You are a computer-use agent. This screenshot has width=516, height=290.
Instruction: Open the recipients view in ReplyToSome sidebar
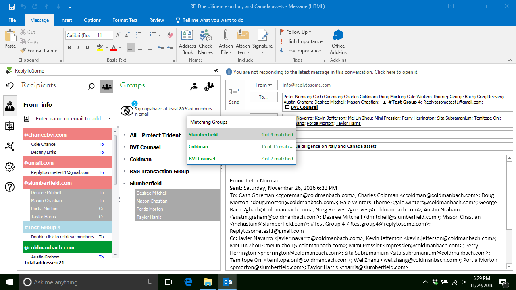coord(10,106)
